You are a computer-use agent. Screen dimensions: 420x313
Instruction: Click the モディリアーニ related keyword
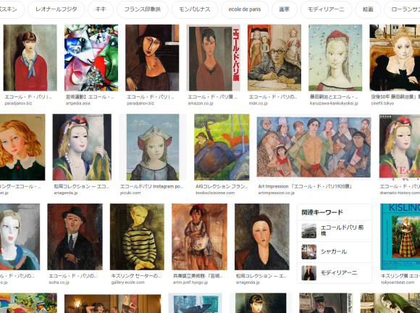pyautogui.click(x=335, y=273)
